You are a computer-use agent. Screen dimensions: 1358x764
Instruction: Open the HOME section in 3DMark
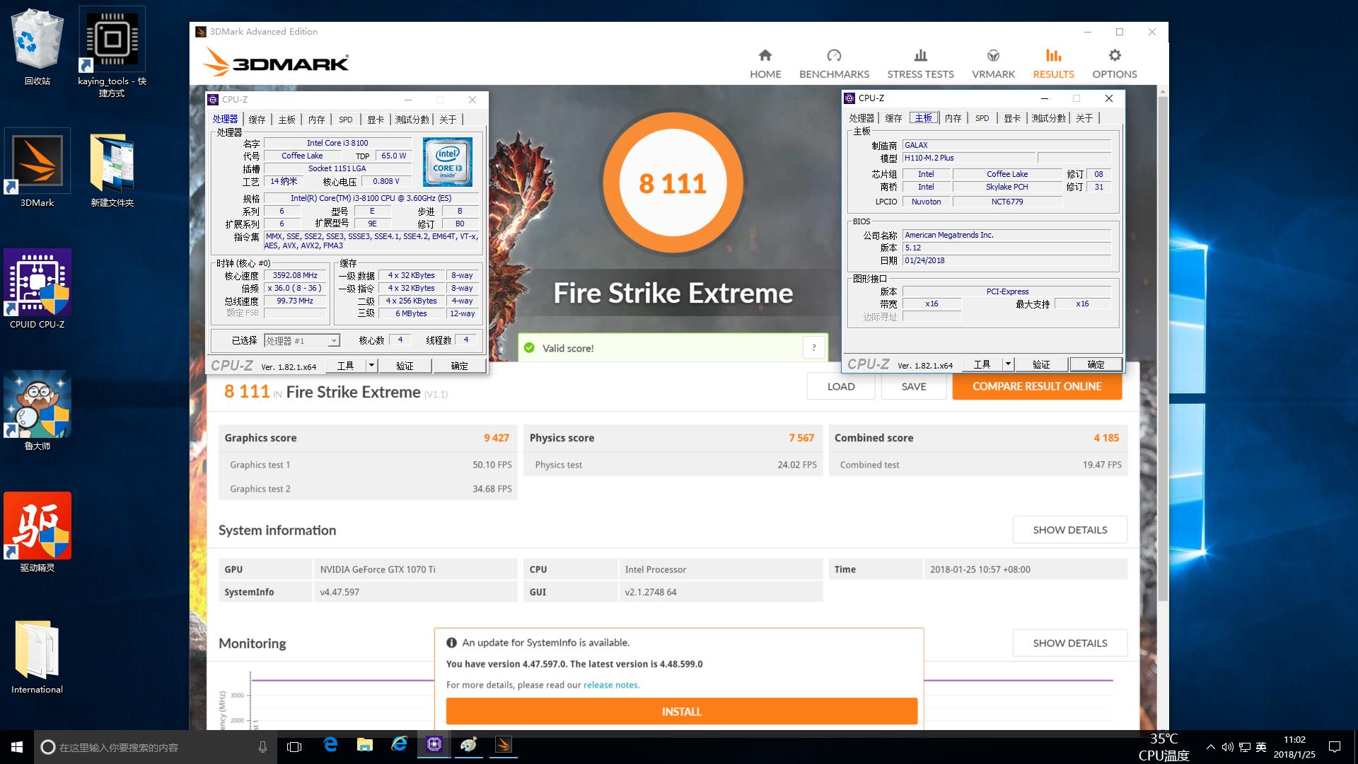[765, 62]
